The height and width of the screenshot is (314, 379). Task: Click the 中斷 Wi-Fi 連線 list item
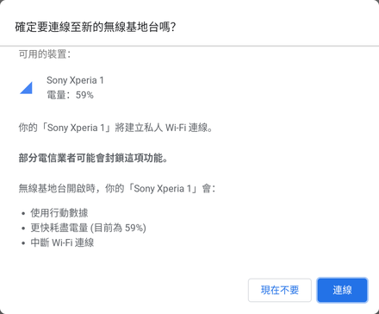[62, 242]
